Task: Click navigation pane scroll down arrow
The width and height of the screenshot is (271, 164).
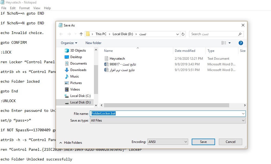Action: [96, 105]
